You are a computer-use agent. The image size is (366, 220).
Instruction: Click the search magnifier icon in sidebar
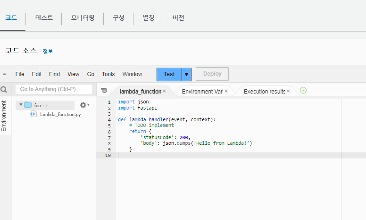pos(4,89)
